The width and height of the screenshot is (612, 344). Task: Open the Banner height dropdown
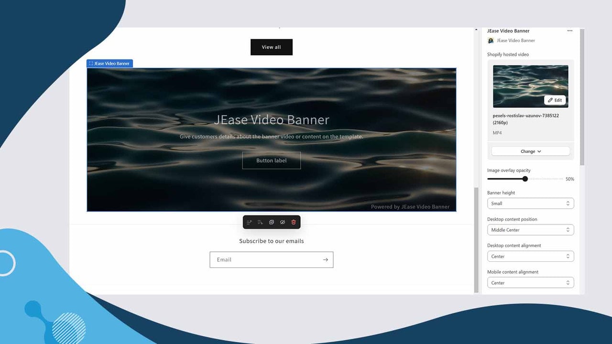pyautogui.click(x=530, y=204)
